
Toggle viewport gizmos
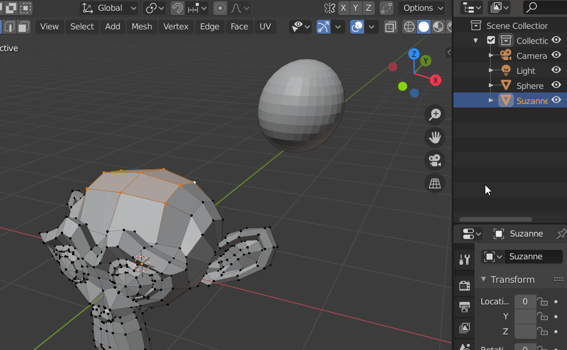323,27
